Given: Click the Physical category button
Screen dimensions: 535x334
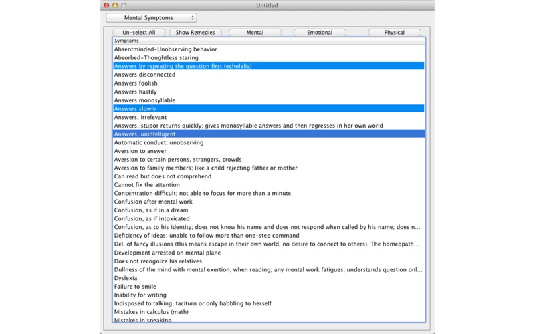Looking at the screenshot, I should coord(395,32).
